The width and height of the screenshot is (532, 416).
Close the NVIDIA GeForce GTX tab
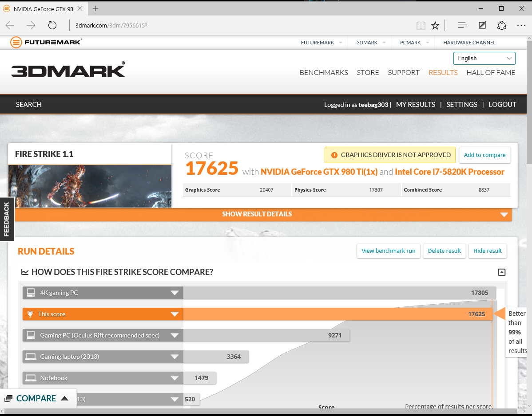[x=80, y=8]
